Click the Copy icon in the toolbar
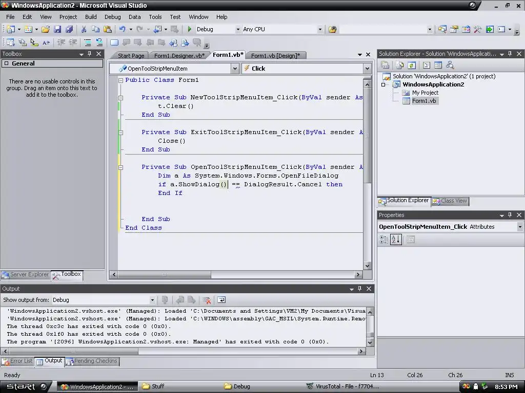525x393 pixels. pos(96,29)
